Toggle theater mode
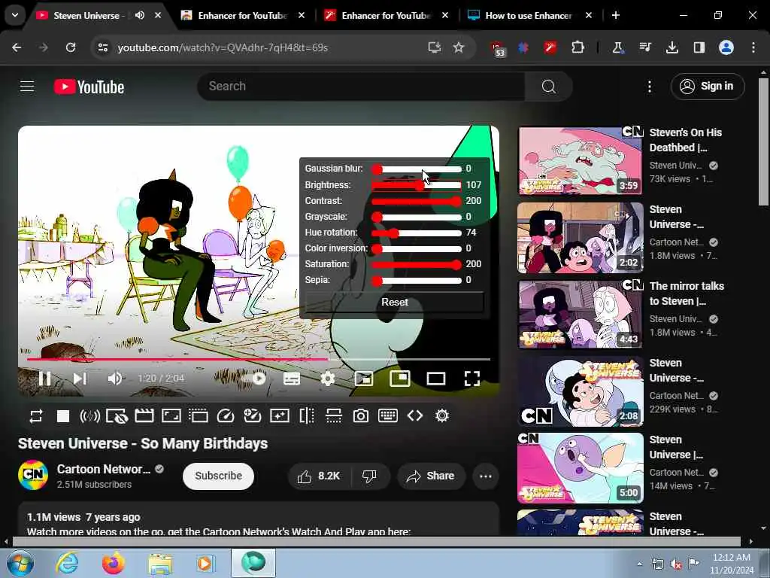Screen dimensions: 770x578 point(436,379)
